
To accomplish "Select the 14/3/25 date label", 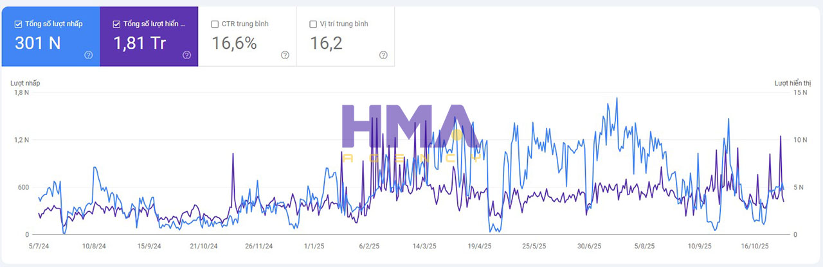I will (424, 246).
